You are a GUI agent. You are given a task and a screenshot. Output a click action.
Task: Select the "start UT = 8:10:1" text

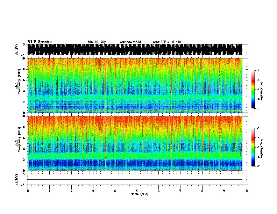pyautogui.click(x=169, y=42)
